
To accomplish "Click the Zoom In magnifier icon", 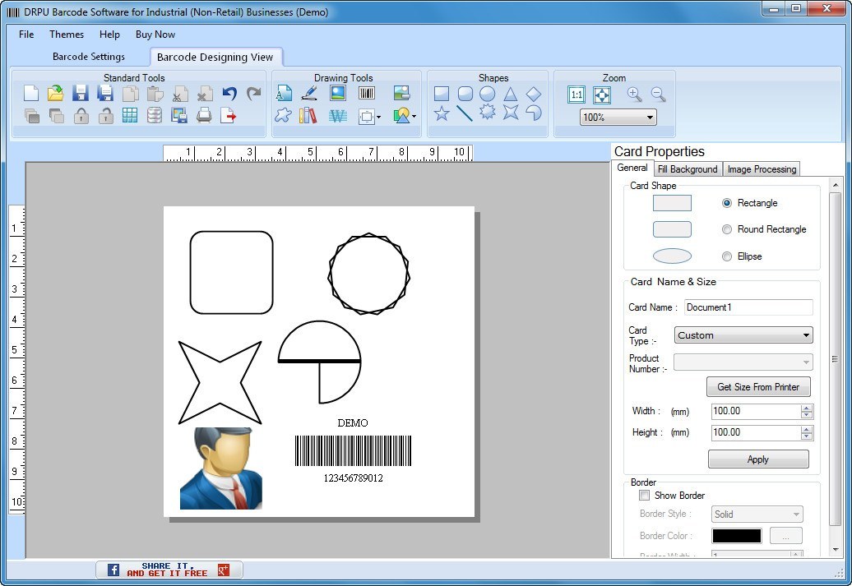I will click(x=634, y=95).
